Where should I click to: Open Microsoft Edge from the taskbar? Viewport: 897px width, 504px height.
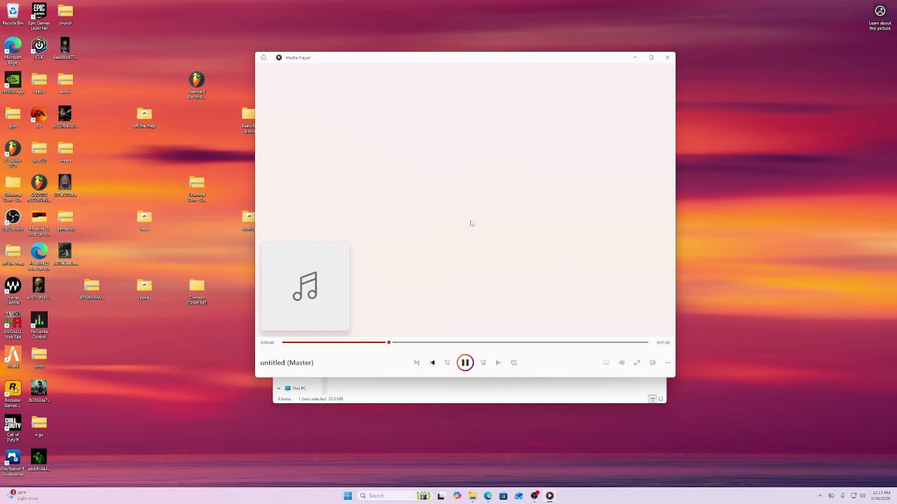click(x=488, y=496)
